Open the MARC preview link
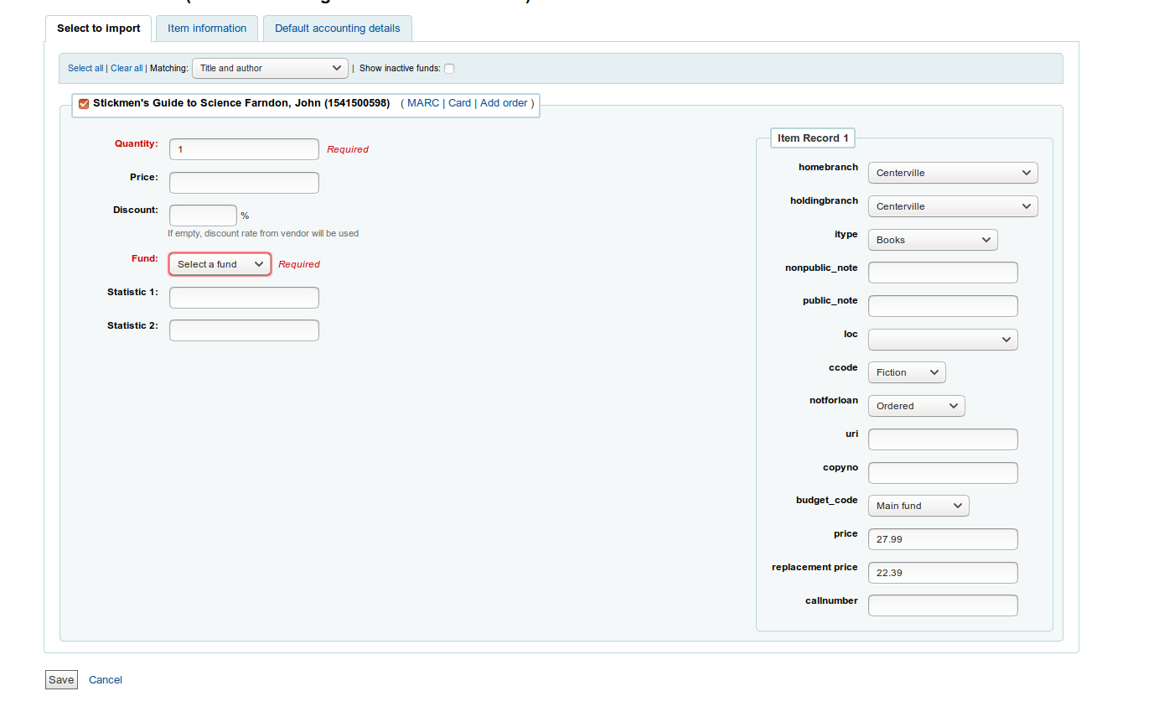 tap(422, 103)
